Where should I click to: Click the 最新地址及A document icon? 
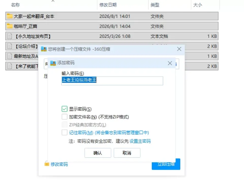point(10,56)
